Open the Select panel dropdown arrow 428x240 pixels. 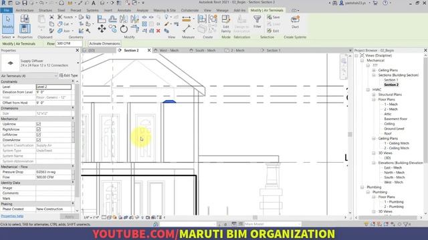(13, 37)
